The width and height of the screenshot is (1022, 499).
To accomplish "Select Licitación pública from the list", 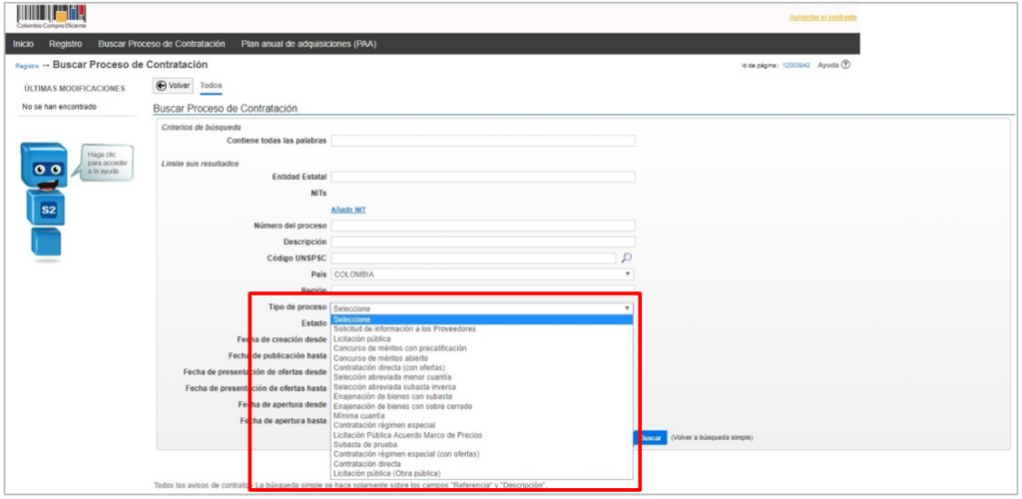I will point(362,339).
